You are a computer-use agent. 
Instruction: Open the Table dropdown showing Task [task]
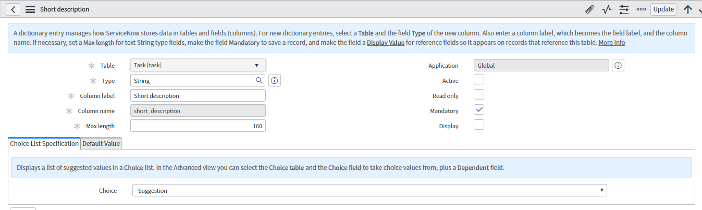198,65
